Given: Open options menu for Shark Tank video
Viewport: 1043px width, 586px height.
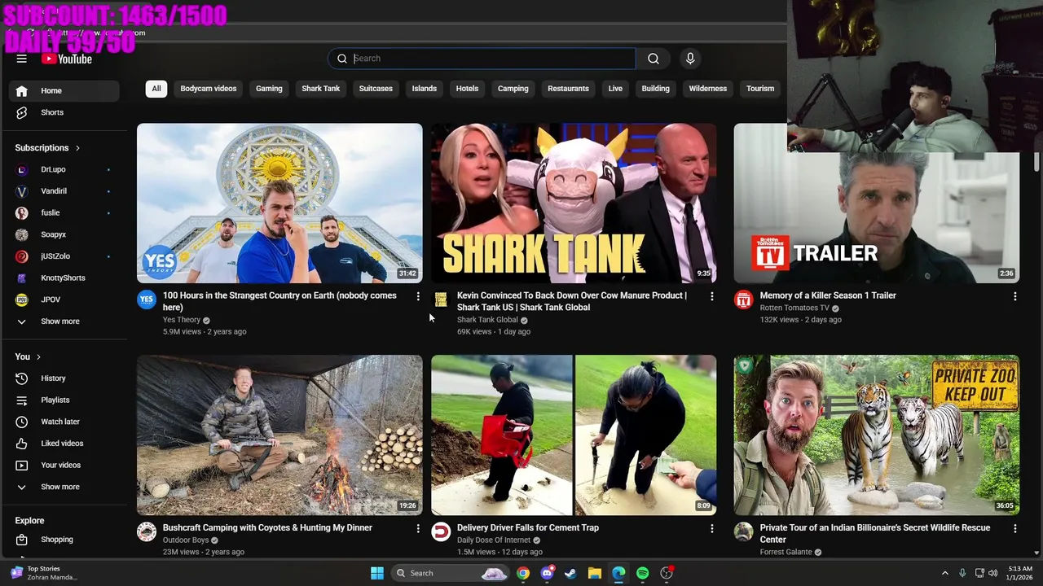Looking at the screenshot, I should (x=712, y=297).
